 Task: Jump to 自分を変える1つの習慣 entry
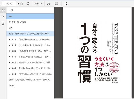pyautogui.click(x=30, y=22)
